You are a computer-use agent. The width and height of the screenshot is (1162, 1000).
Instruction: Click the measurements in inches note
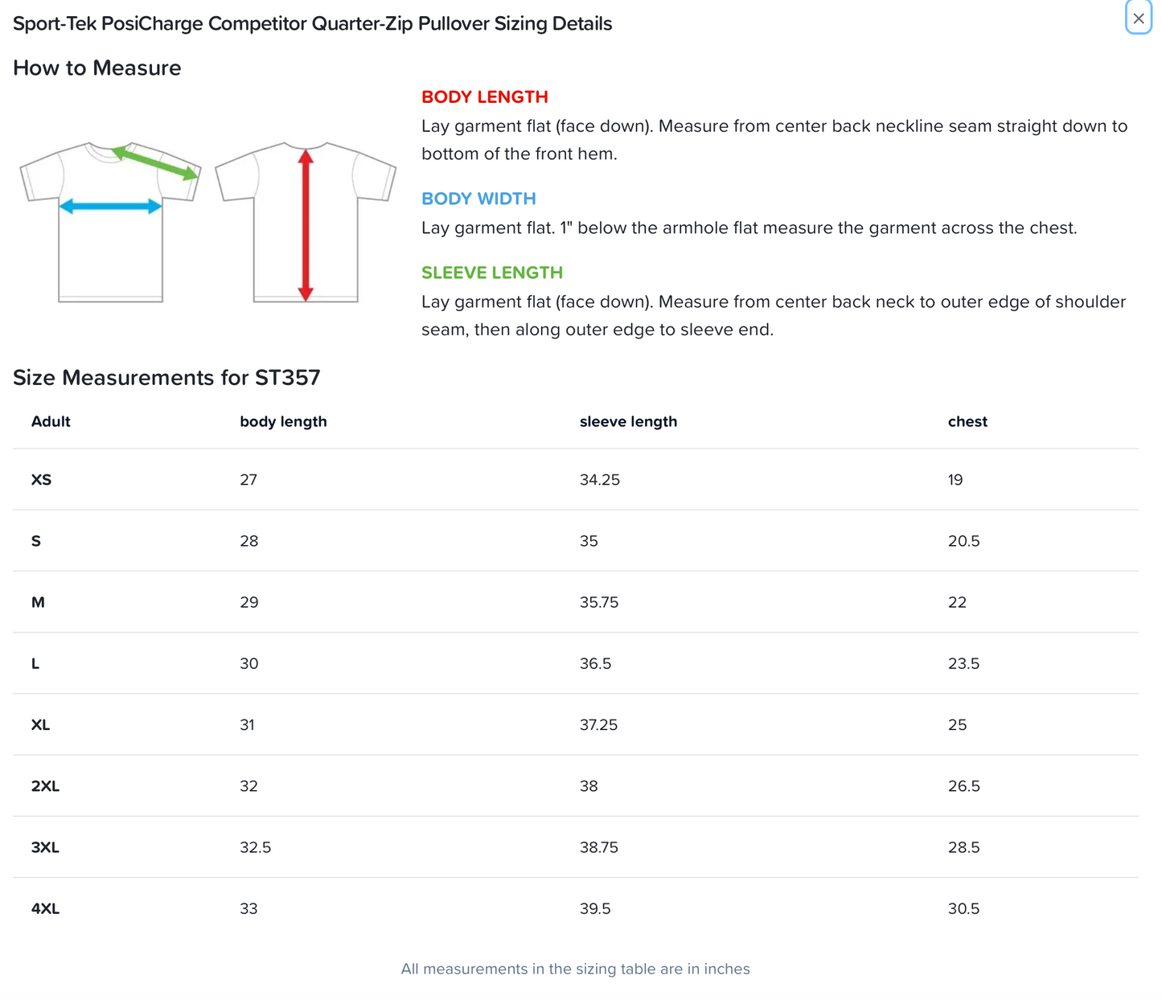[x=575, y=969]
